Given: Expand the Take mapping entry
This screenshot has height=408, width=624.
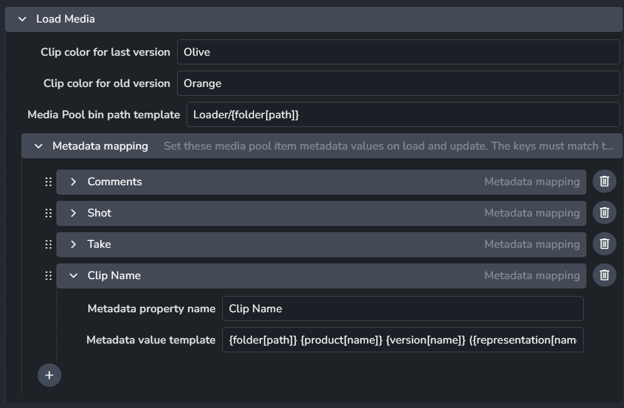Looking at the screenshot, I should click(x=73, y=245).
